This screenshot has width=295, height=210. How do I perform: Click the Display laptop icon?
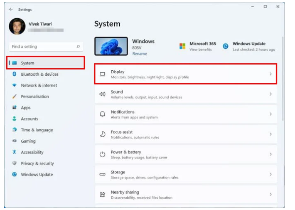pyautogui.click(x=102, y=74)
